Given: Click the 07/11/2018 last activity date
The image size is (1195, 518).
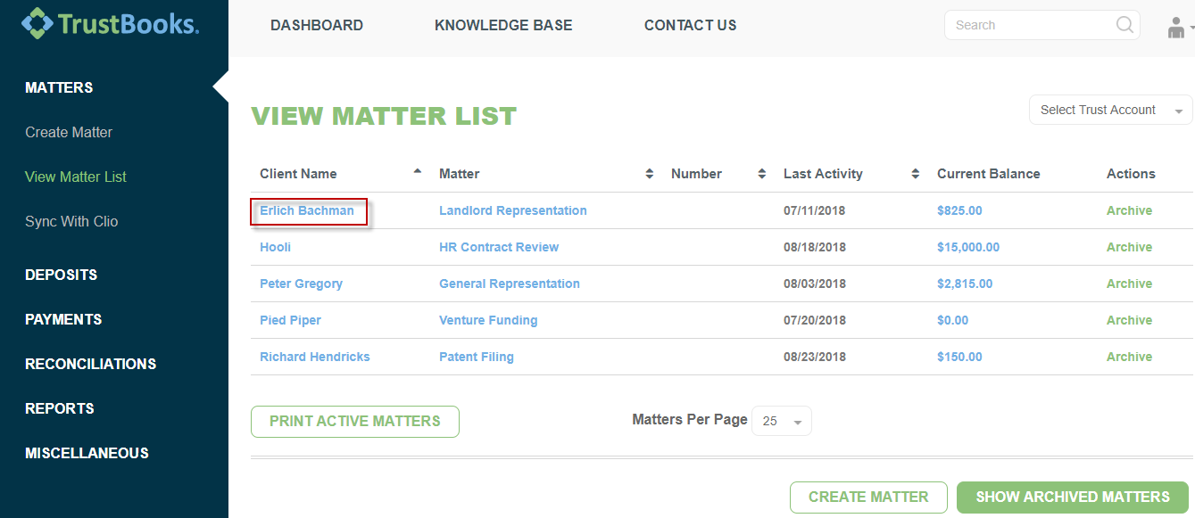Looking at the screenshot, I should coord(814,211).
